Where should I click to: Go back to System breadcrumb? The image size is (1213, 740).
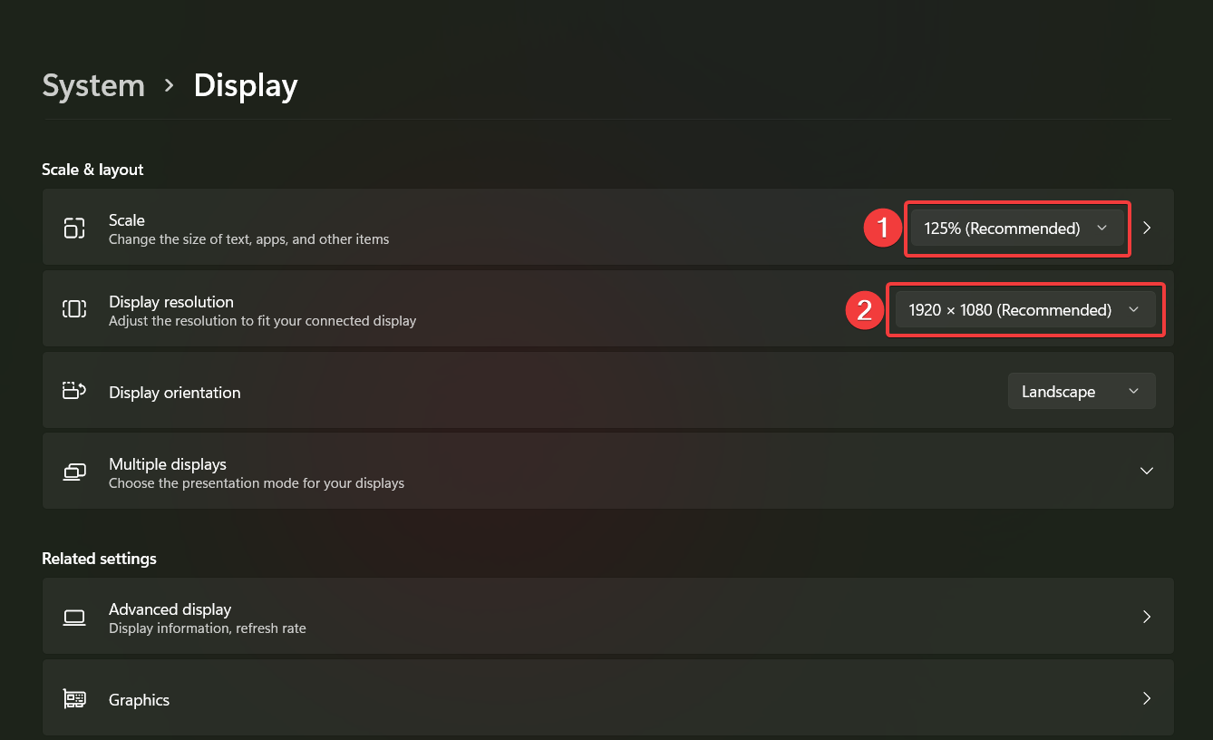[93, 85]
